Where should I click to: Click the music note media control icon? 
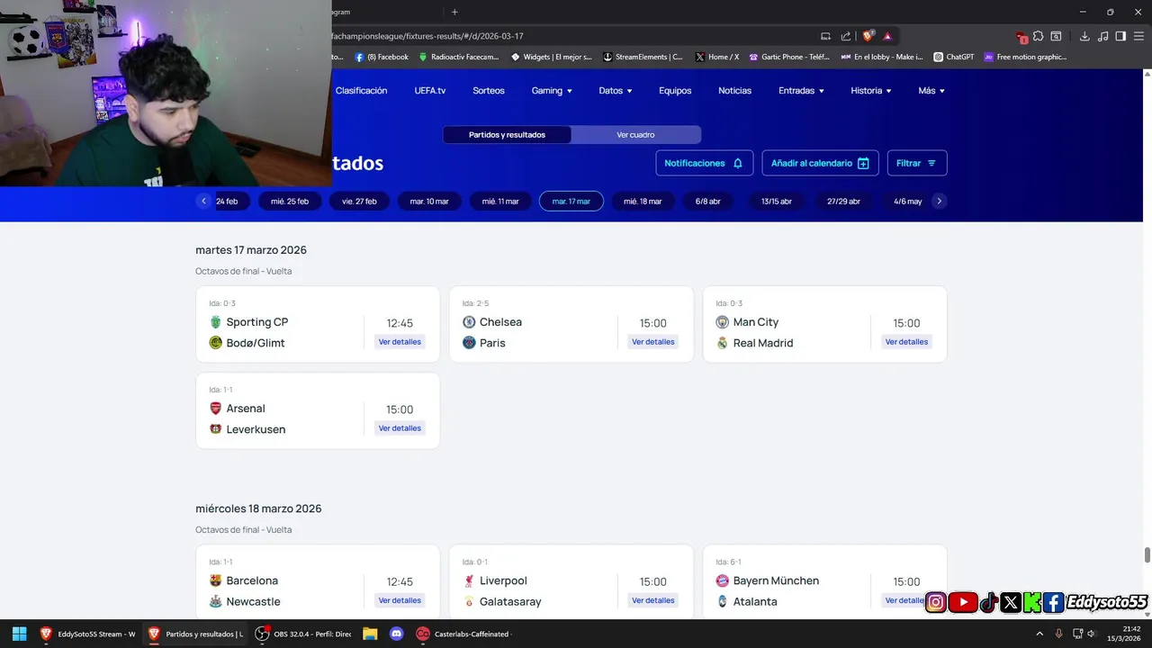tap(1102, 36)
